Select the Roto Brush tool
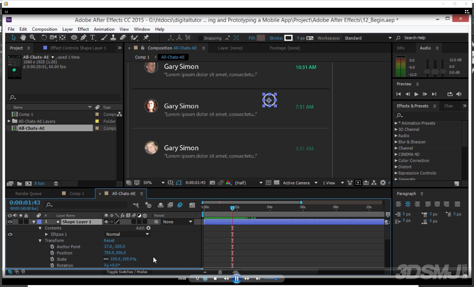474x287 pixels. [x=134, y=38]
